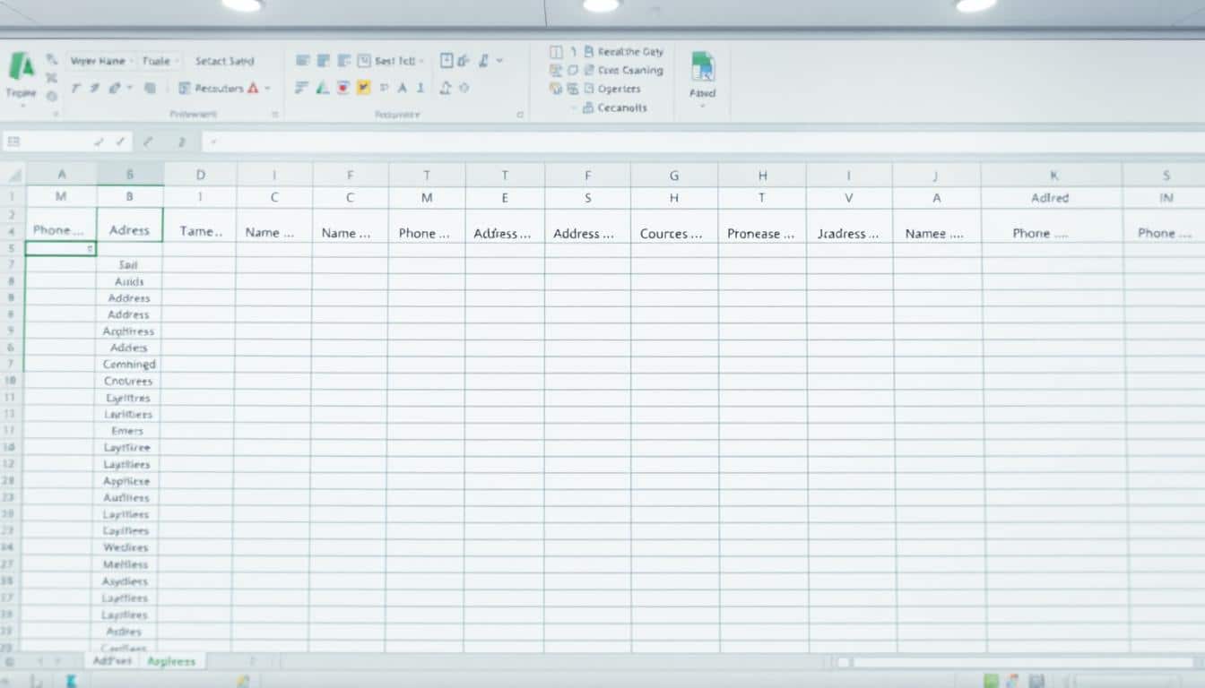
Task: Click the third alignment icon in the top ribbon row
Action: coord(343,61)
